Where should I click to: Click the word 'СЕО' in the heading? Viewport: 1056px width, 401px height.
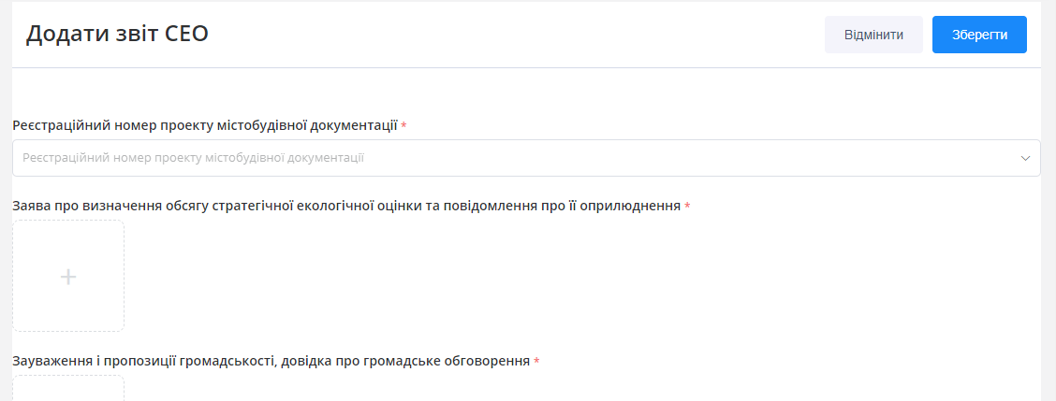tap(185, 35)
